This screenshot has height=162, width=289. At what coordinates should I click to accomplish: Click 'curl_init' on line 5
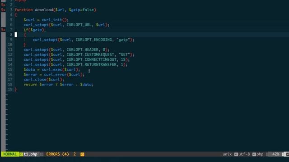click(x=52, y=20)
